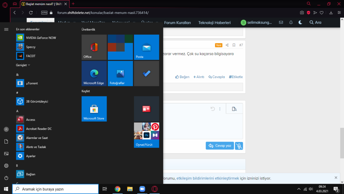This screenshot has height=194, width=344.
Task: Open Chrome from the taskbar
Action: click(118, 189)
